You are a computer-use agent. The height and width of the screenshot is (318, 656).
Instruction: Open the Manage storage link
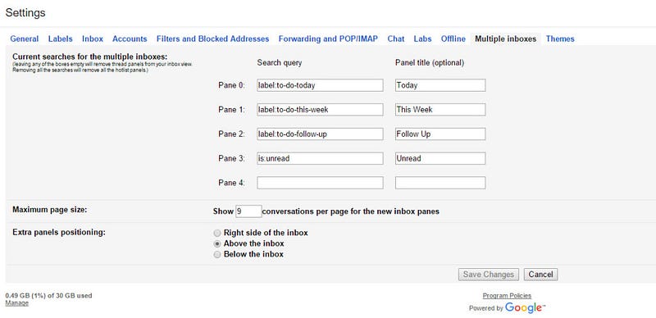[x=16, y=303]
